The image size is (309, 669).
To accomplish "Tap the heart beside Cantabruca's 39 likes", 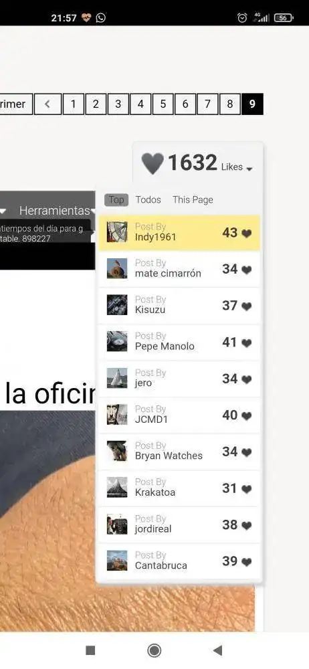I will [247, 562].
